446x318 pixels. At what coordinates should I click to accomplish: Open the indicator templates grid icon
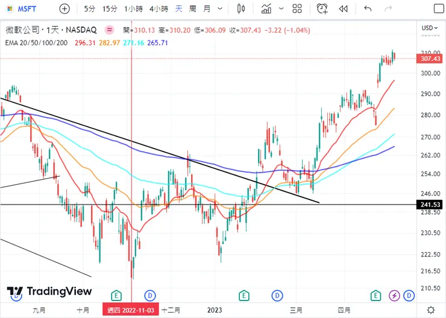pos(297,9)
